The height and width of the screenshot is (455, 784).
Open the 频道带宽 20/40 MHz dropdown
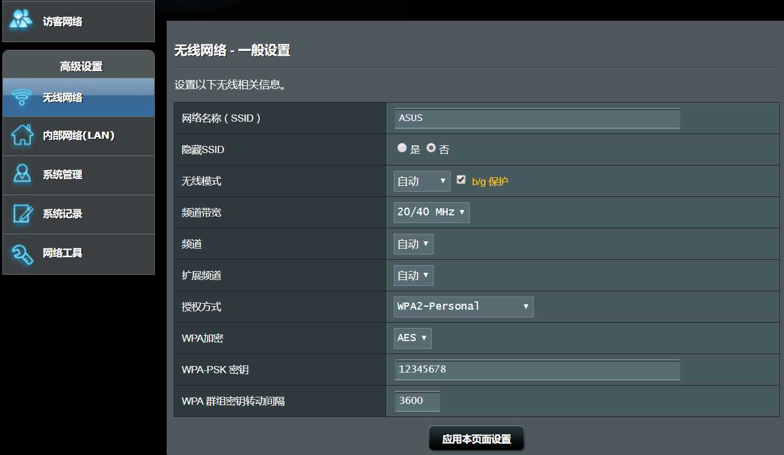coord(431,212)
